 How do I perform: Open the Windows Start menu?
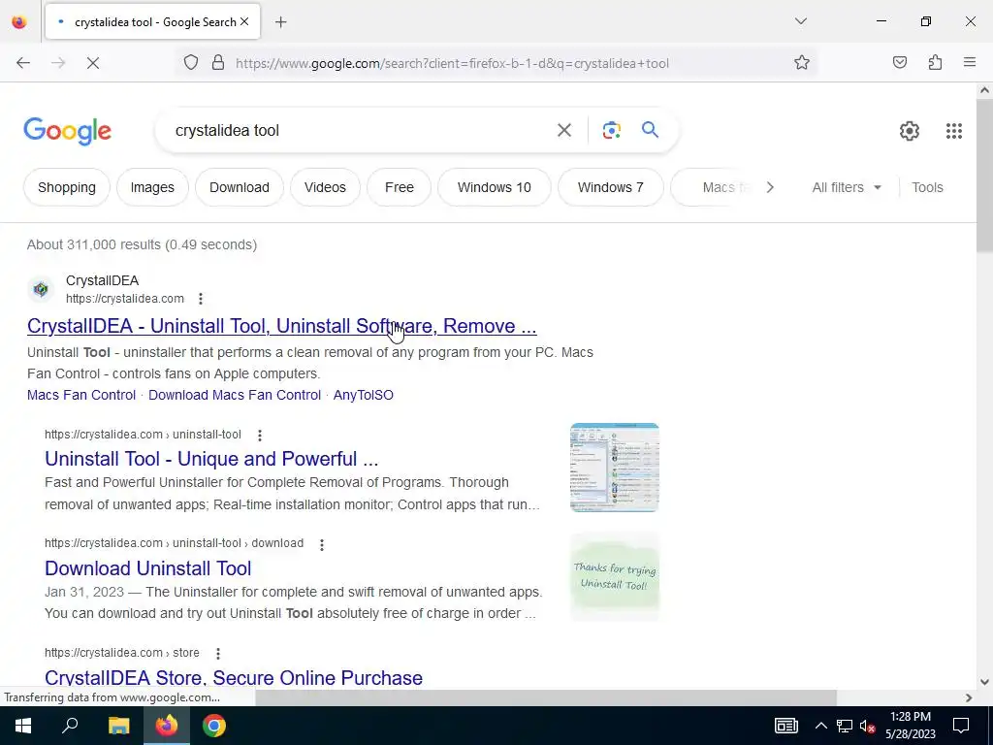click(23, 726)
